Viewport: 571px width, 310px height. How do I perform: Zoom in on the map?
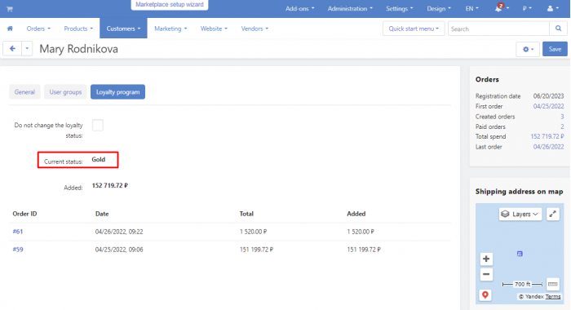coord(486,259)
